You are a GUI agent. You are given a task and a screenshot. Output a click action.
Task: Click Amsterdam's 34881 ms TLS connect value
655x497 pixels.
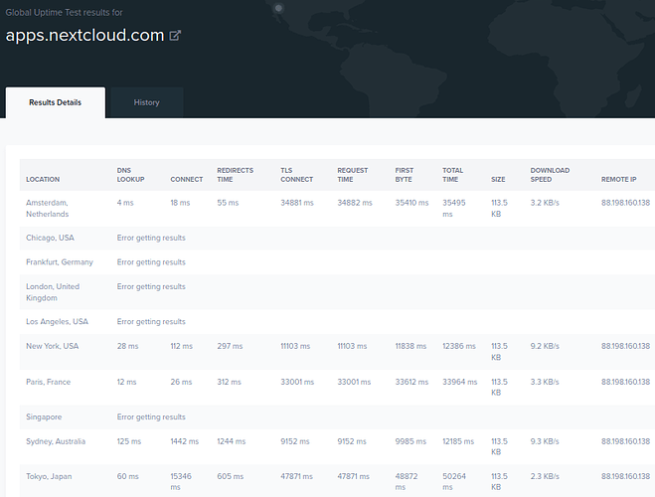(x=297, y=203)
